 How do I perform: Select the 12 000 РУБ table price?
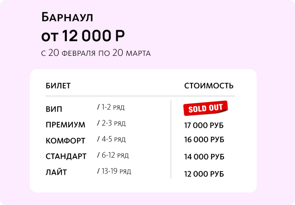tap(204, 174)
